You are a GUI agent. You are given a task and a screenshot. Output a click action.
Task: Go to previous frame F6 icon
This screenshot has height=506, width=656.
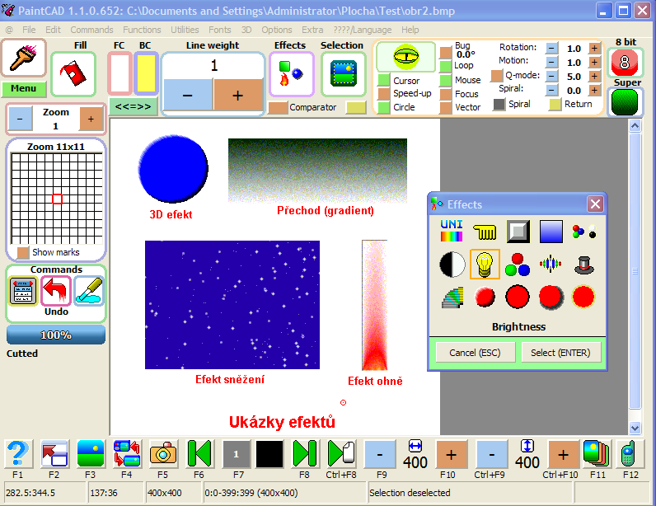(x=199, y=454)
